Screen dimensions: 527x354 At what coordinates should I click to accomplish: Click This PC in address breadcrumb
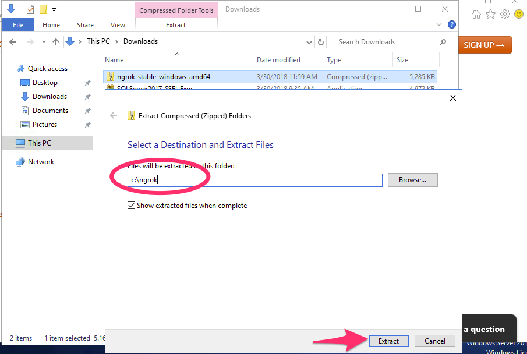pyautogui.click(x=98, y=41)
